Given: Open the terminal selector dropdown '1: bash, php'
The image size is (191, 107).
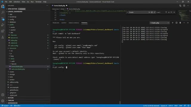Looking at the screenshot, I should [160, 23].
